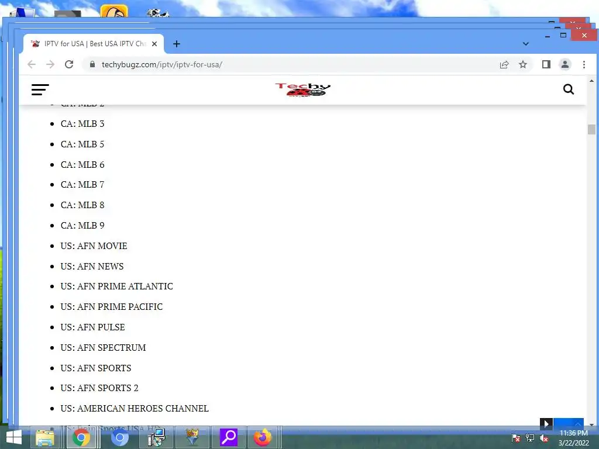
Task: Close the IPTV for USA tab
Action: pos(154,44)
